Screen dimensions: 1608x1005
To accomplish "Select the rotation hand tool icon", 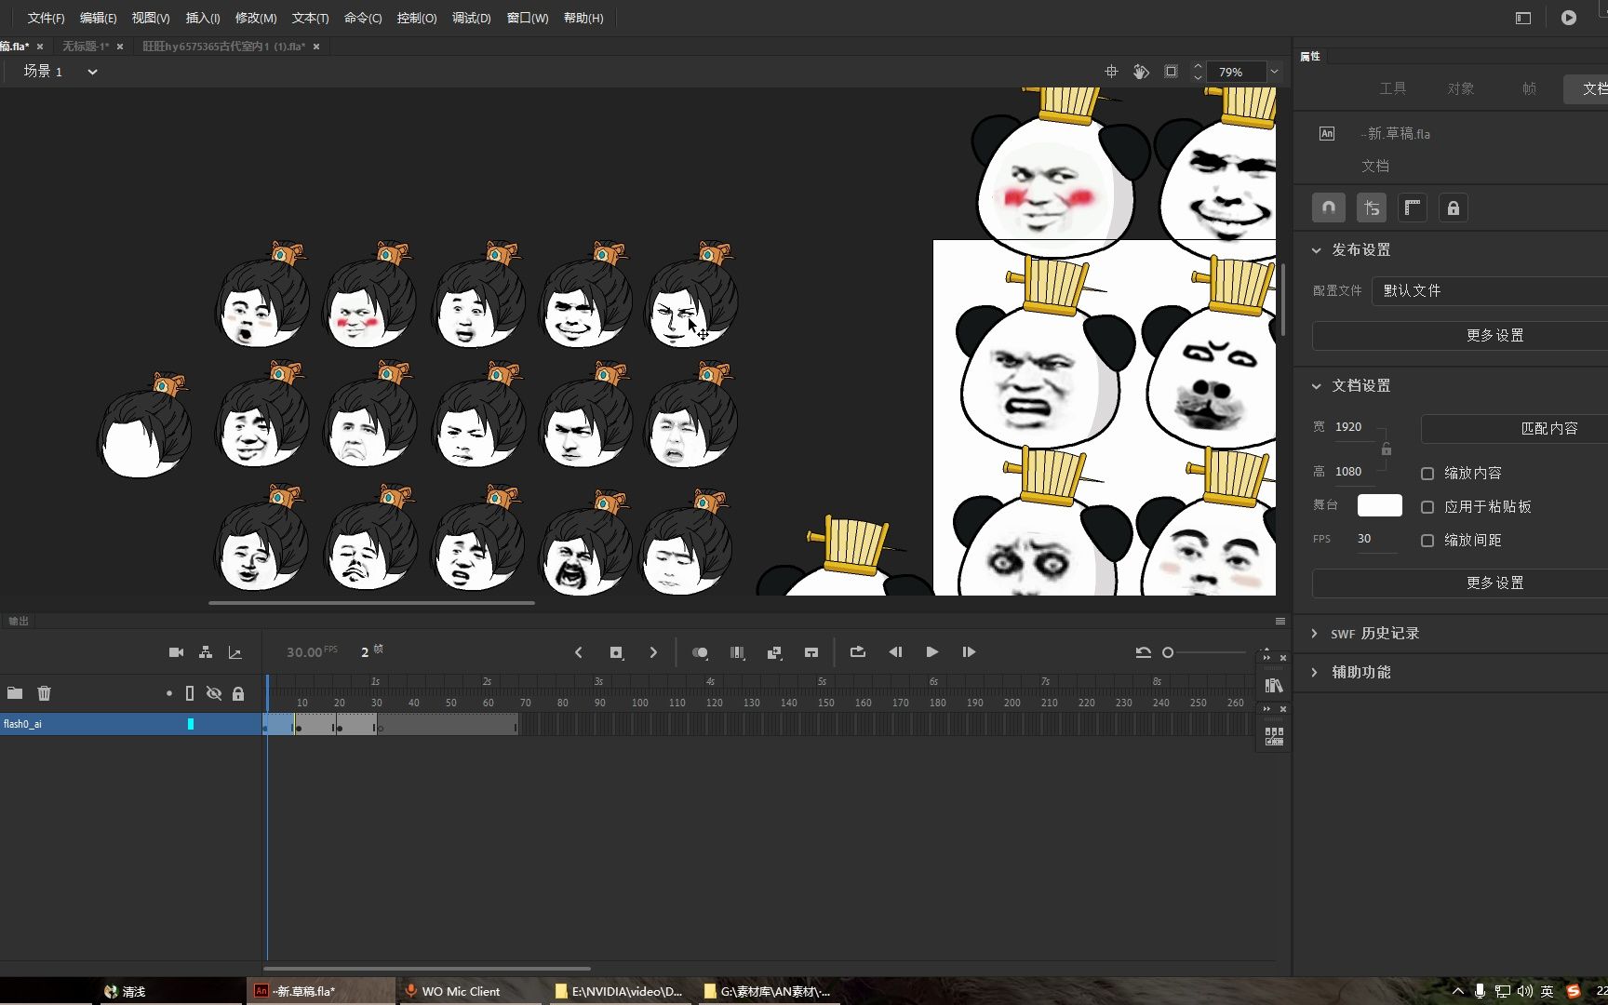I will point(1141,72).
